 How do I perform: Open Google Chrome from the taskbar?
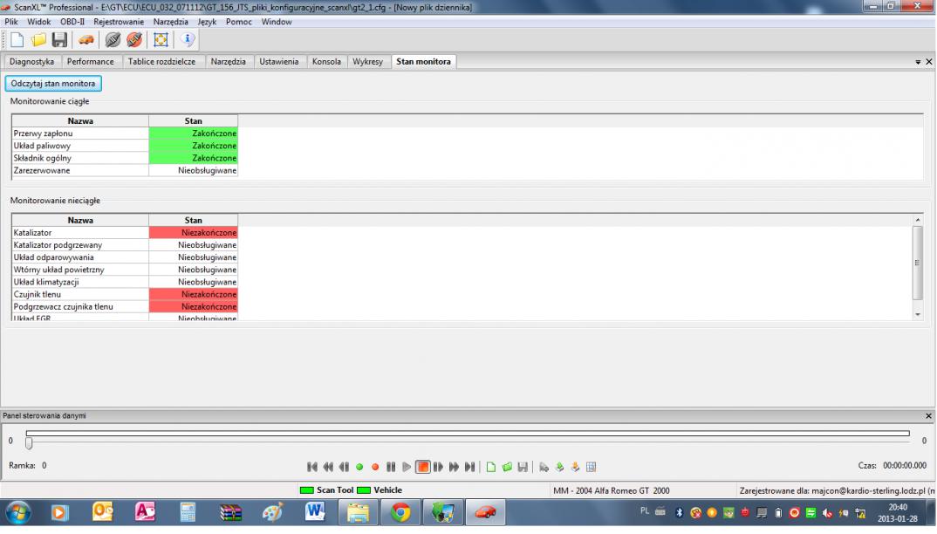click(x=400, y=512)
